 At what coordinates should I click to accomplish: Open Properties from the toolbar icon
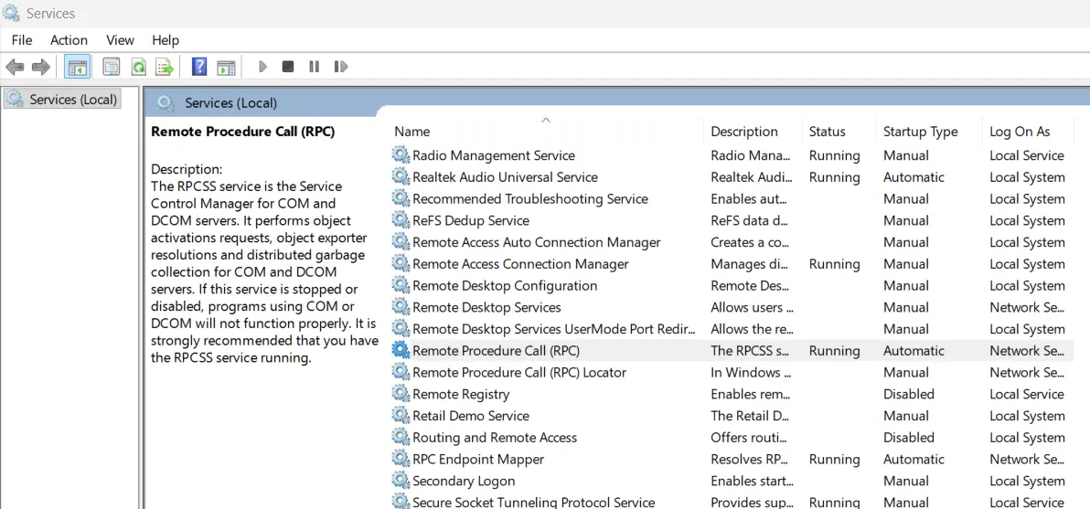click(x=112, y=67)
